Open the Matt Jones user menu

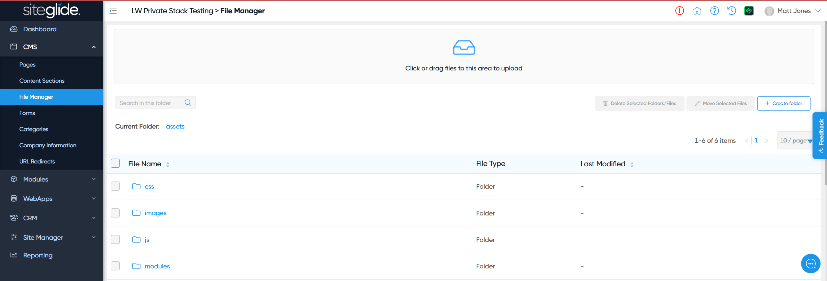(x=793, y=11)
